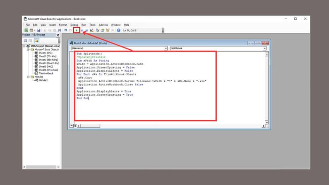
Task: Open the Properties Window toolbar icon
Action: (102, 31)
